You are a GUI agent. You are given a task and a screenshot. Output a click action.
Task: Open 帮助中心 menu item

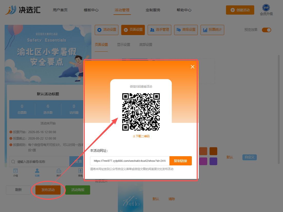[184, 10]
